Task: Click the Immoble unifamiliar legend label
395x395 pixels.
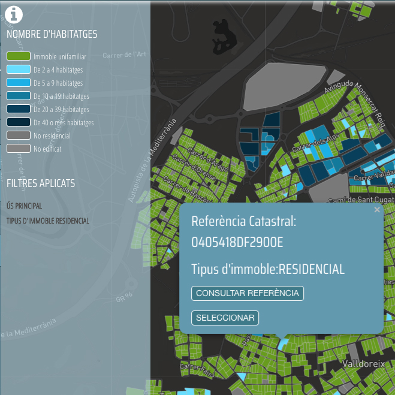Action: [60, 57]
